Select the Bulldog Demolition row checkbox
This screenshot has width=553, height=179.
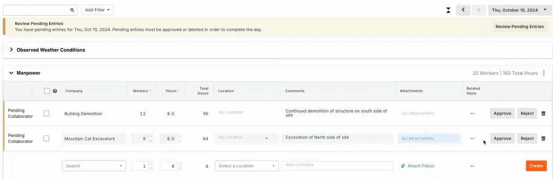click(x=46, y=114)
